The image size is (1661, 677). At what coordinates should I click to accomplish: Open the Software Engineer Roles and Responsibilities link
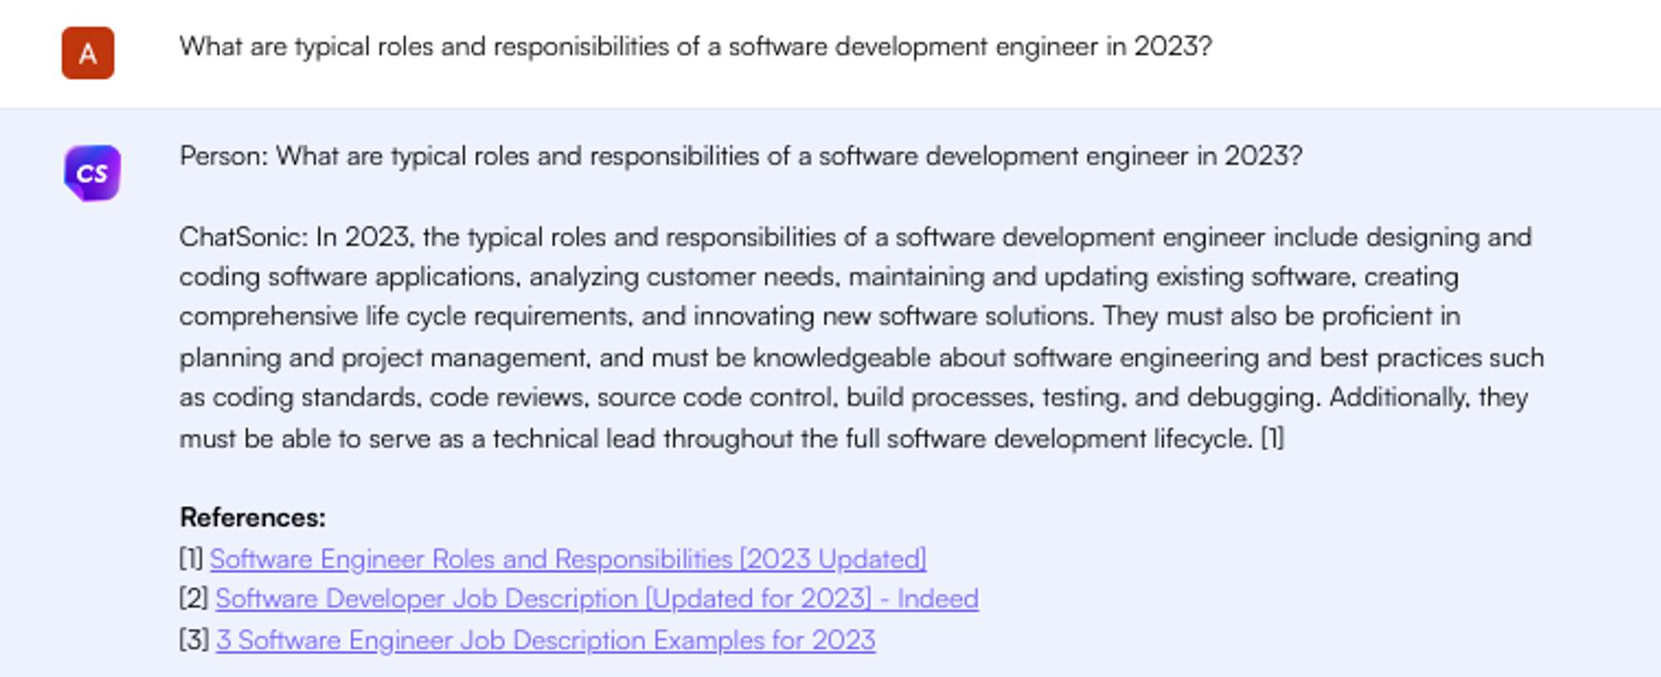coord(567,559)
